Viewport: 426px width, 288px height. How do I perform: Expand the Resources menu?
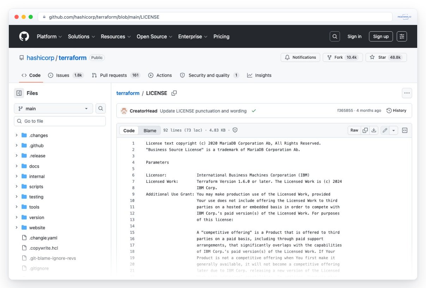[x=116, y=37]
